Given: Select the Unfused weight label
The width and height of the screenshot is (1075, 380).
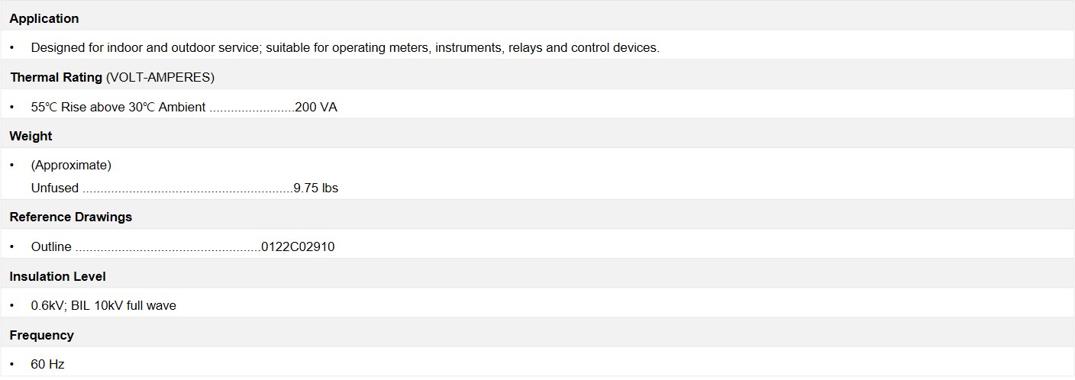Looking at the screenshot, I should 55,188.
